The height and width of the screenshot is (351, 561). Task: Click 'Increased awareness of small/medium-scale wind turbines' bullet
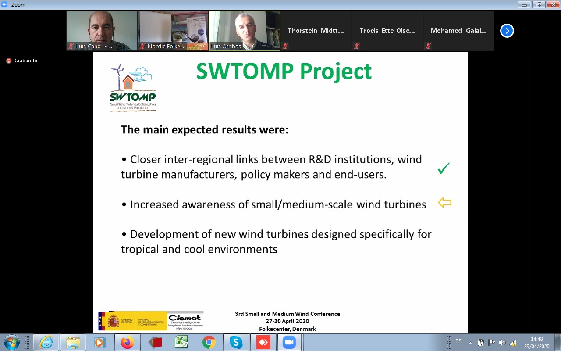click(x=274, y=204)
